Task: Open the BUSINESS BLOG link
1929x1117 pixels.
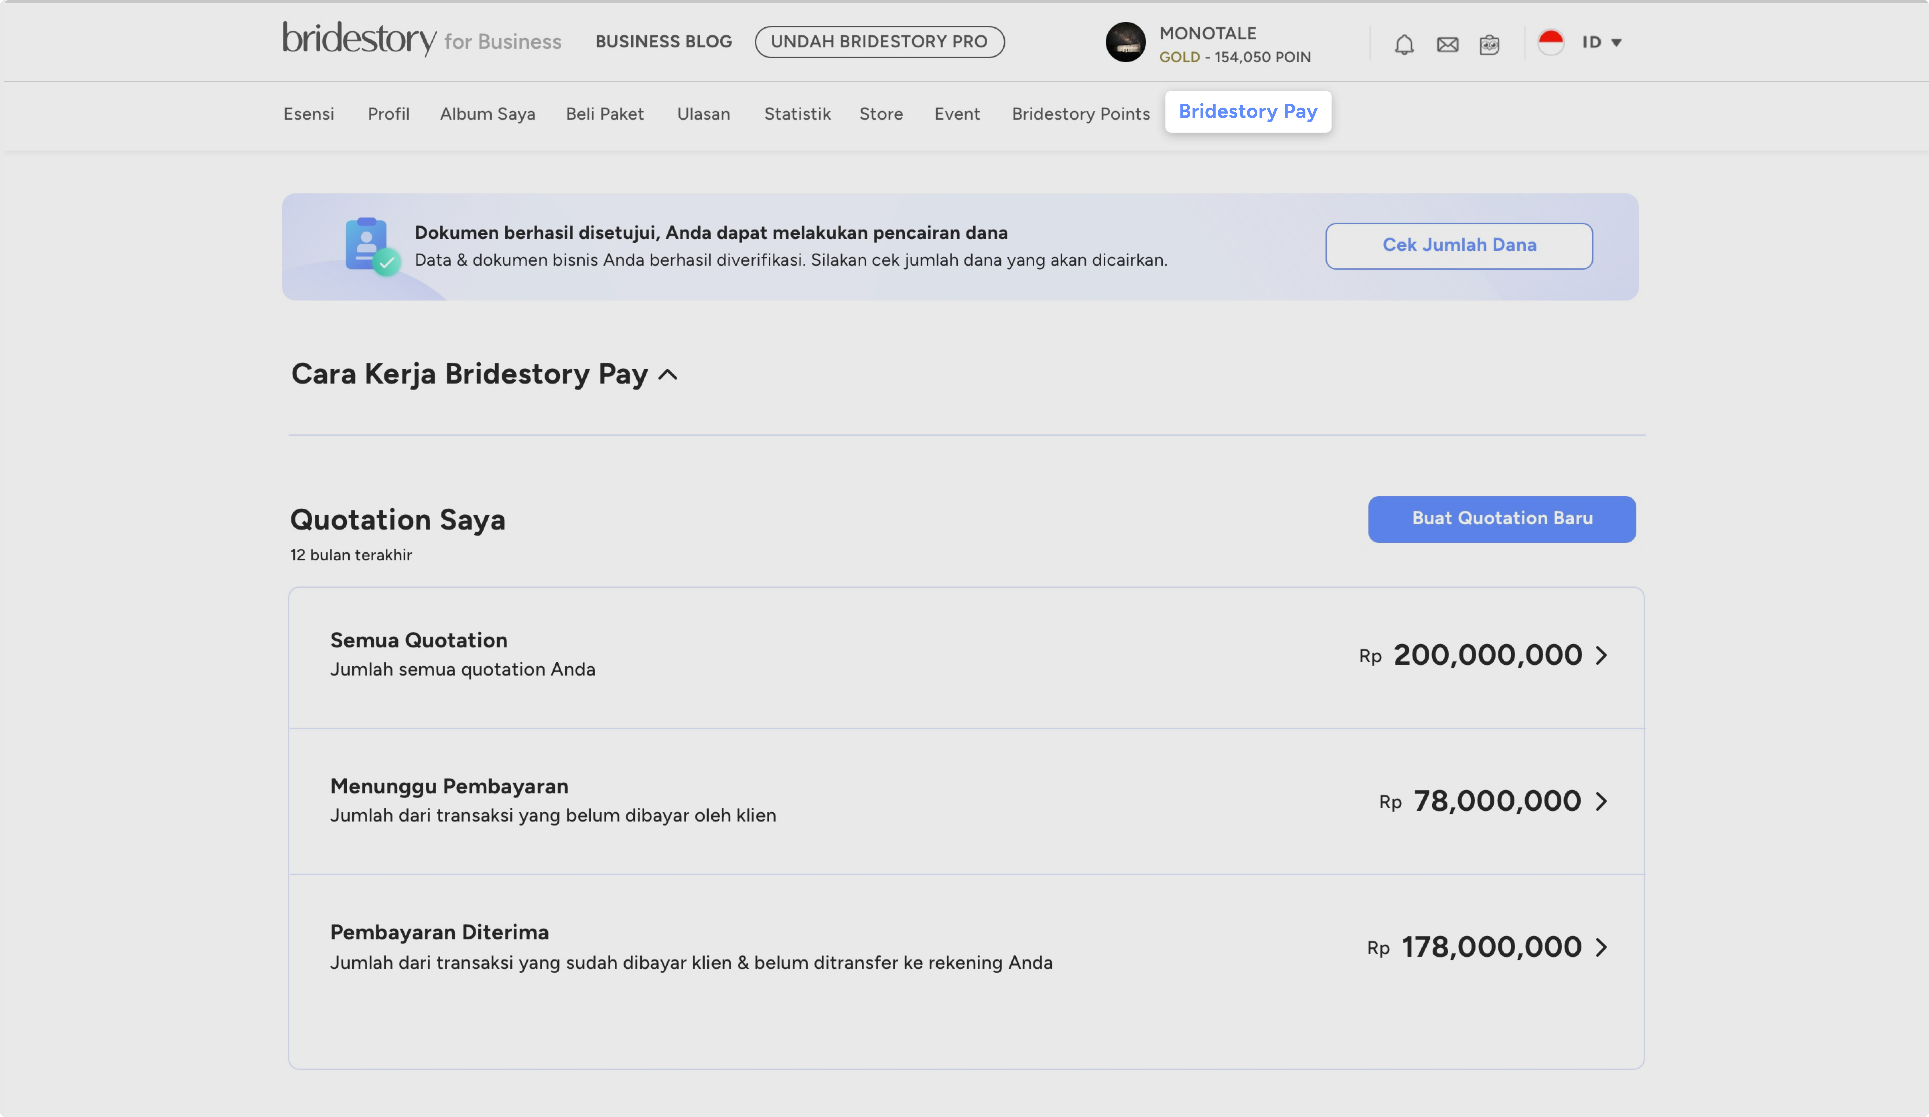Action: click(x=663, y=41)
